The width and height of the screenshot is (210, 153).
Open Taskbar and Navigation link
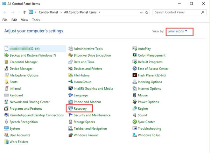coord(90,129)
